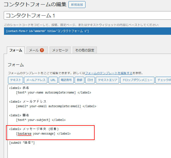Switch to the フォーム tab

click(x=16, y=50)
